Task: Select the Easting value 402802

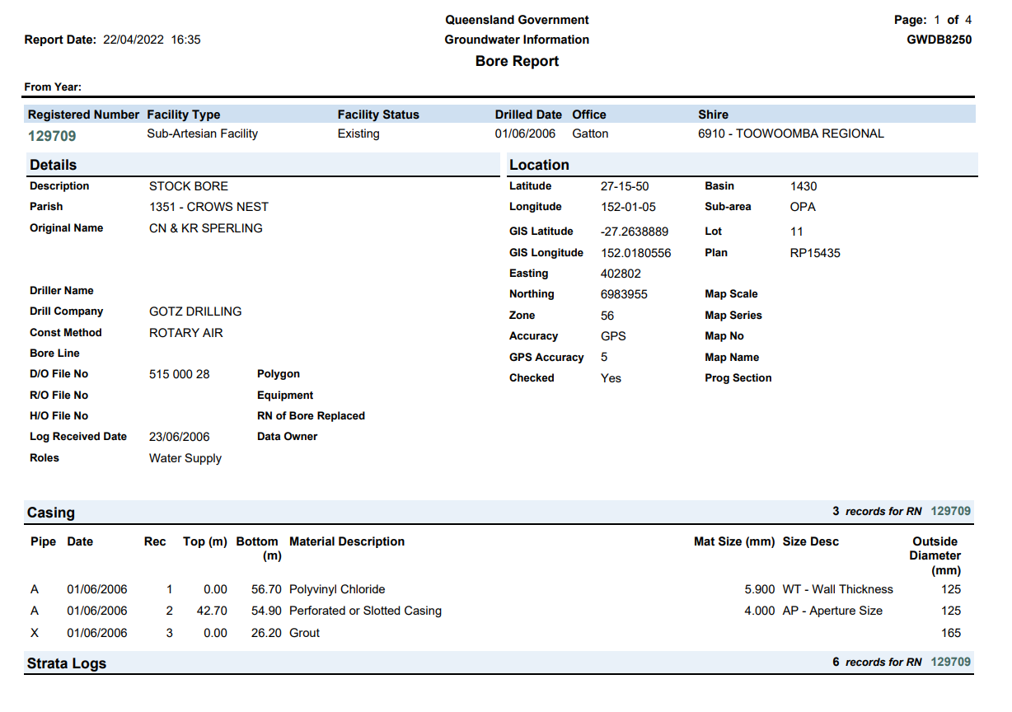Action: point(621,274)
